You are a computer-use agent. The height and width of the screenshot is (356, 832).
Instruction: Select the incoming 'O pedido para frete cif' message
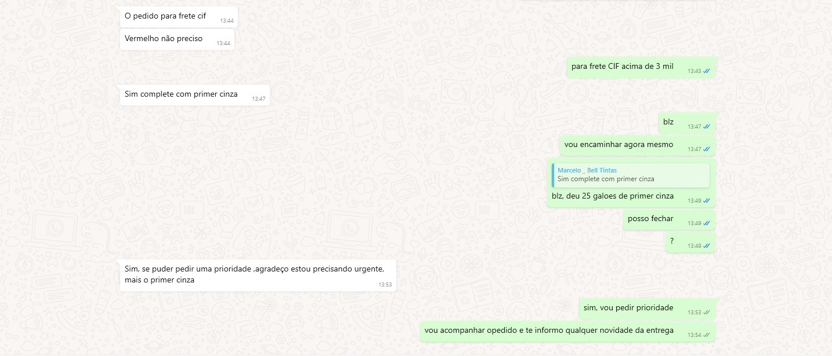(179, 17)
